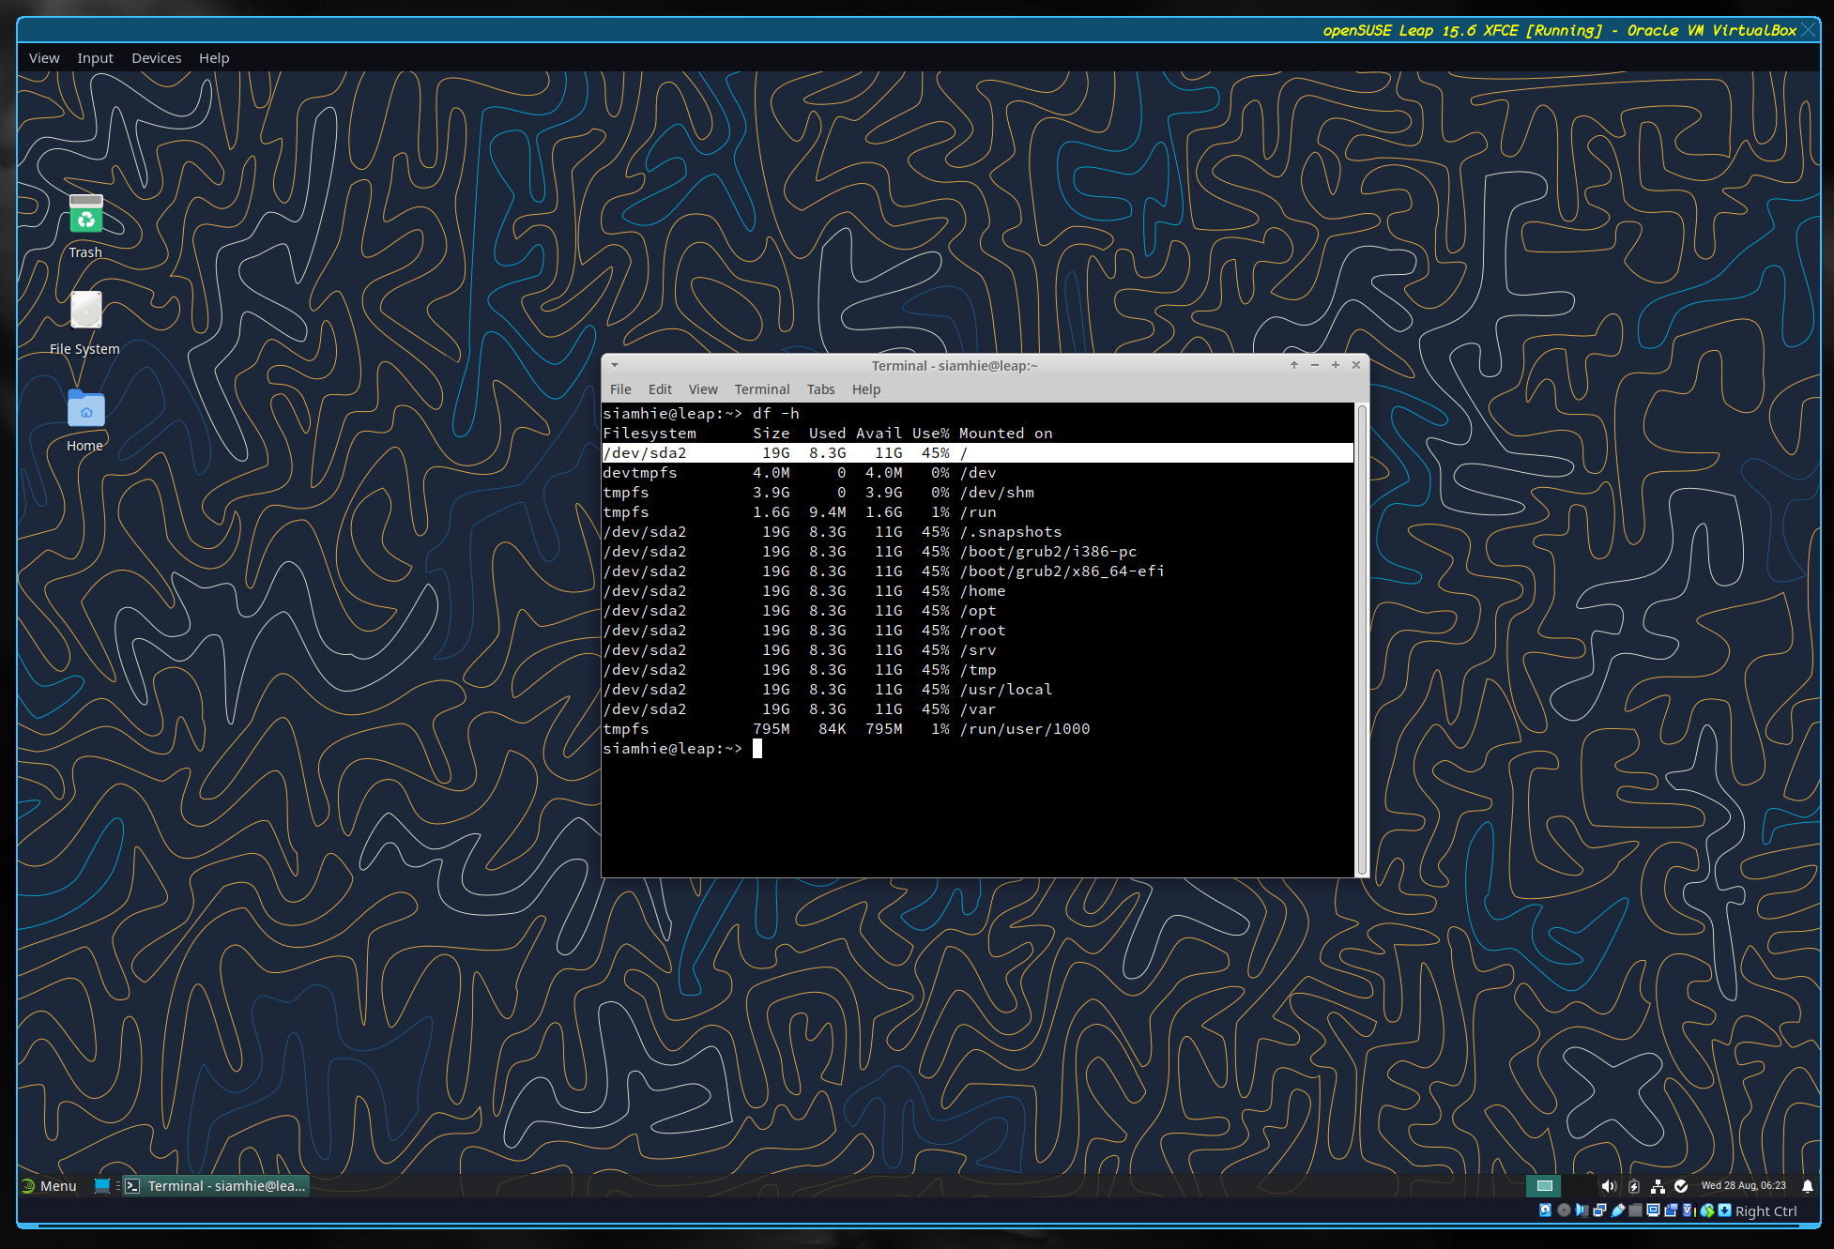The image size is (1834, 1249).
Task: Toggle the notifications bell in panel
Action: (x=1807, y=1186)
